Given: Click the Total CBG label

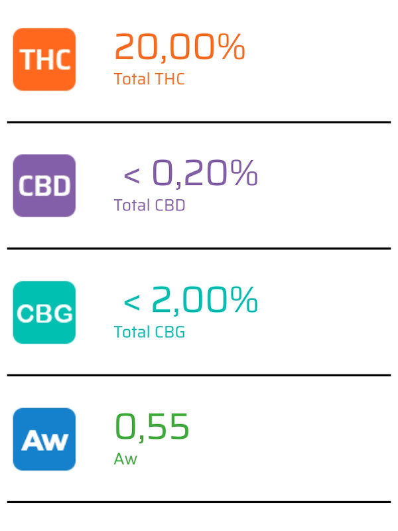Looking at the screenshot, I should pos(149,332).
